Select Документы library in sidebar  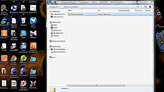[56, 30]
